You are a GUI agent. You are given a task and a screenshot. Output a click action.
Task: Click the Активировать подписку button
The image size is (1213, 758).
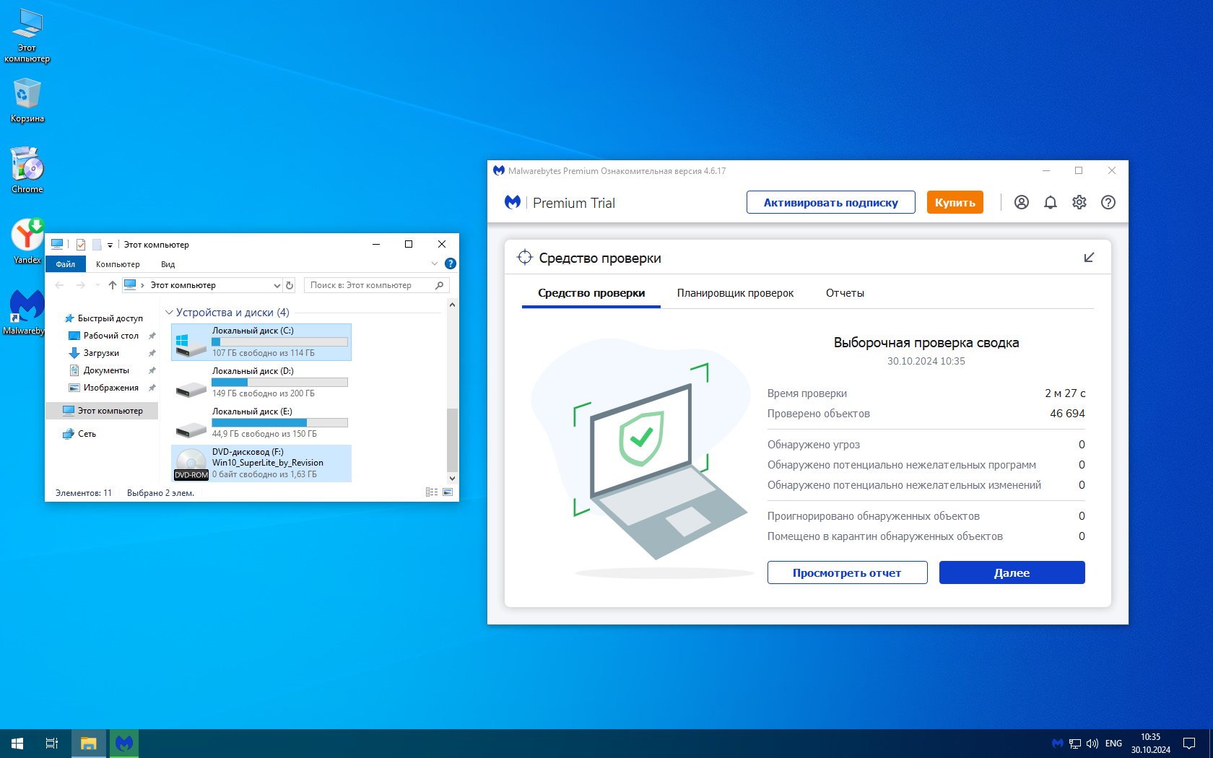830,202
